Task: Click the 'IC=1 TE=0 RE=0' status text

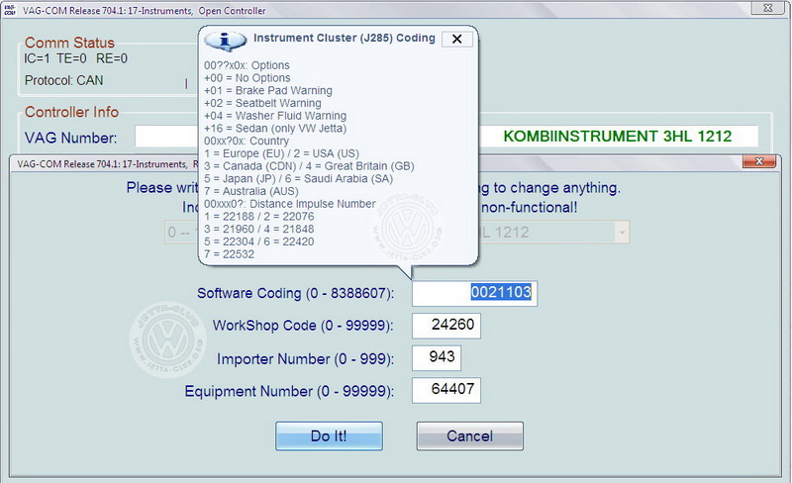Action: [76, 58]
